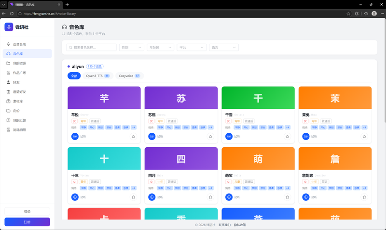Go to 作品广场 in sidebar
The image size is (386, 230).
pos(28,73)
